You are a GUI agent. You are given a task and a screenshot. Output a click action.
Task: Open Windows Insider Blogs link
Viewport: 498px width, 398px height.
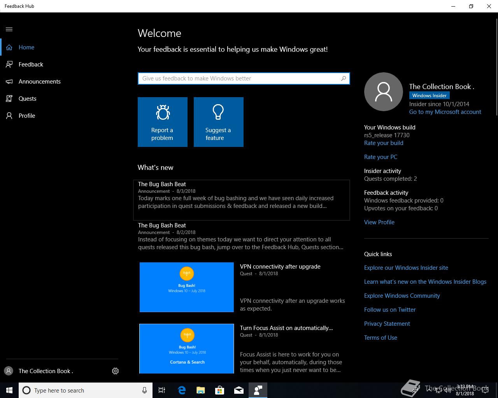coord(425,282)
